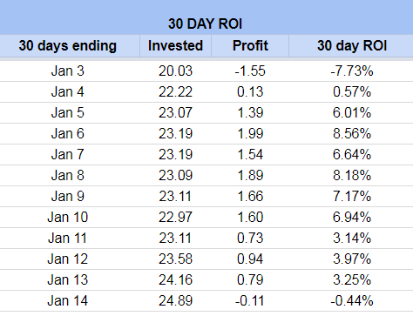This screenshot has width=413, height=316.
Task: Select the ROI cell showing 7.17%
Action: point(351,197)
